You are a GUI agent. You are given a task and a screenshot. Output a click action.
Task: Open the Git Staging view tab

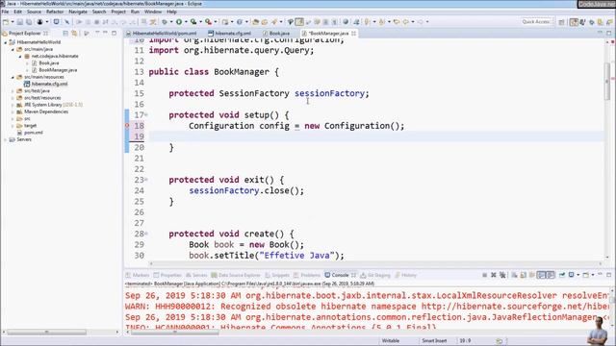375,276
